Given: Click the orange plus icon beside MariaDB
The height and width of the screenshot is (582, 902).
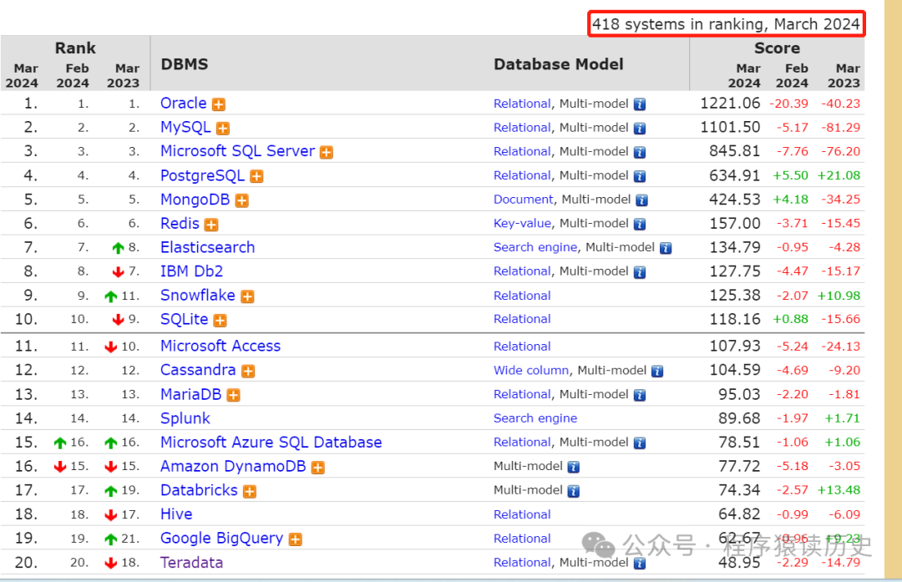Looking at the screenshot, I should point(234,396).
